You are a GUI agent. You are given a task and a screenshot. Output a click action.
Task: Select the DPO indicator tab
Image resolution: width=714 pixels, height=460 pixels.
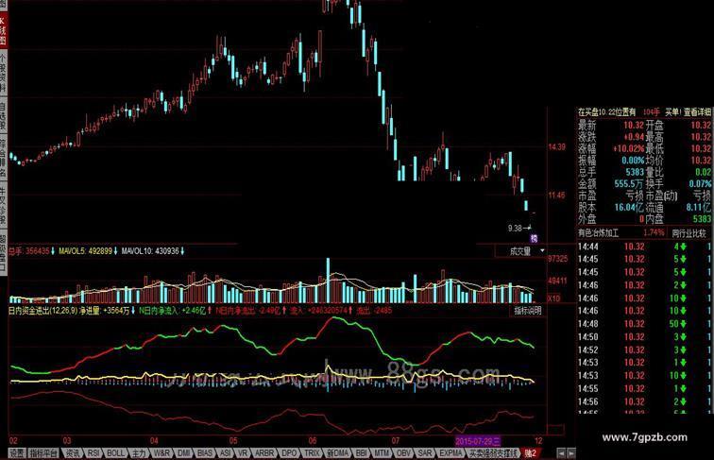point(289,453)
